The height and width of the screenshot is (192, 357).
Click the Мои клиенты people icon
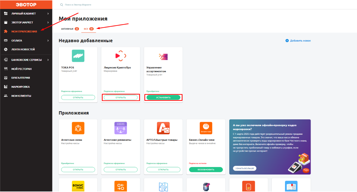click(x=6, y=96)
